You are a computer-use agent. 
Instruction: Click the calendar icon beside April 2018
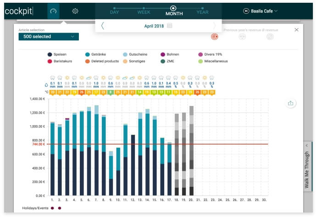pyautogui.click(x=170, y=26)
